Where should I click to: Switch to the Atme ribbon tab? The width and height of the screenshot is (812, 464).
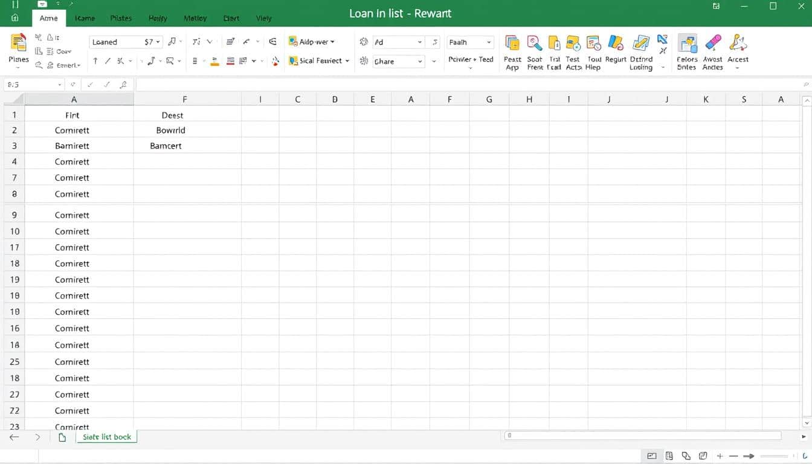48,18
